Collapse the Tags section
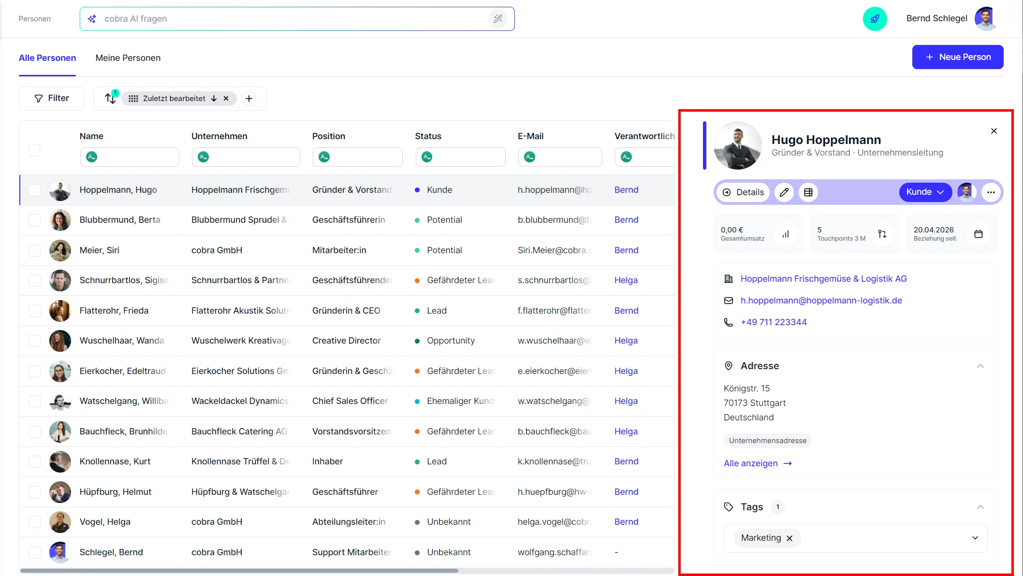1023x576 pixels. tap(980, 507)
